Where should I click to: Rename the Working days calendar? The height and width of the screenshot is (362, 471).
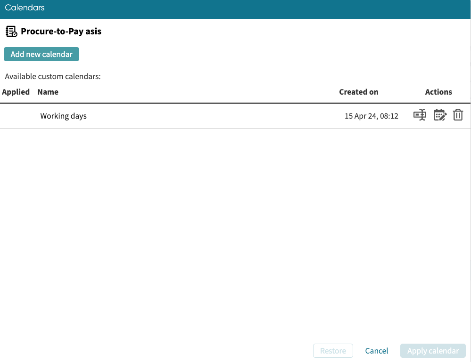coord(420,115)
